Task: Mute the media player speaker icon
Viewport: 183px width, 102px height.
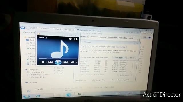Action: point(73,62)
